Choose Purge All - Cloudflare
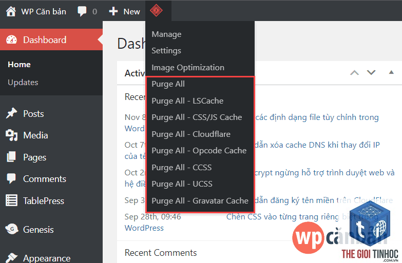The image size is (402, 263). point(191,134)
